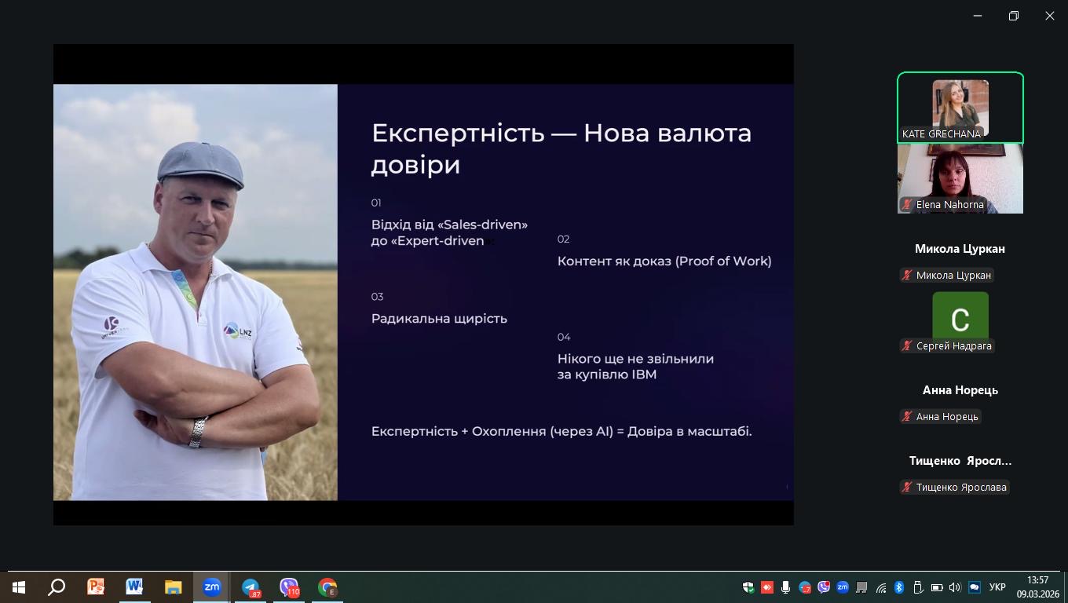Click the display project tray icon

coord(861,587)
